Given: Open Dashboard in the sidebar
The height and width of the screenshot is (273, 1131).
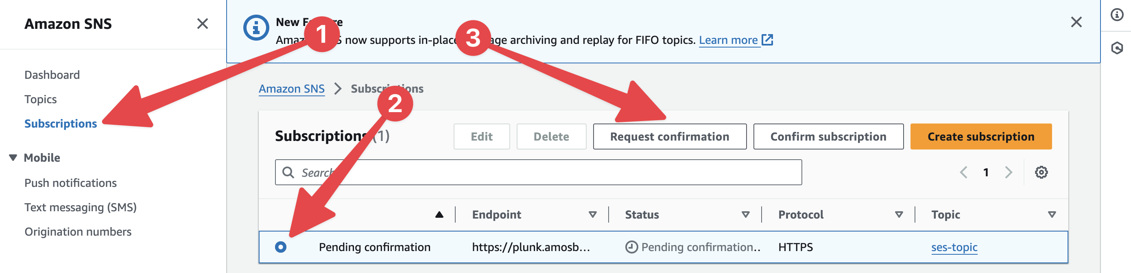Looking at the screenshot, I should (x=52, y=75).
